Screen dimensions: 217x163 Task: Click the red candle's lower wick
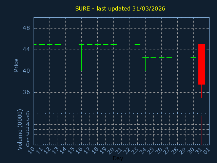tap(201, 91)
